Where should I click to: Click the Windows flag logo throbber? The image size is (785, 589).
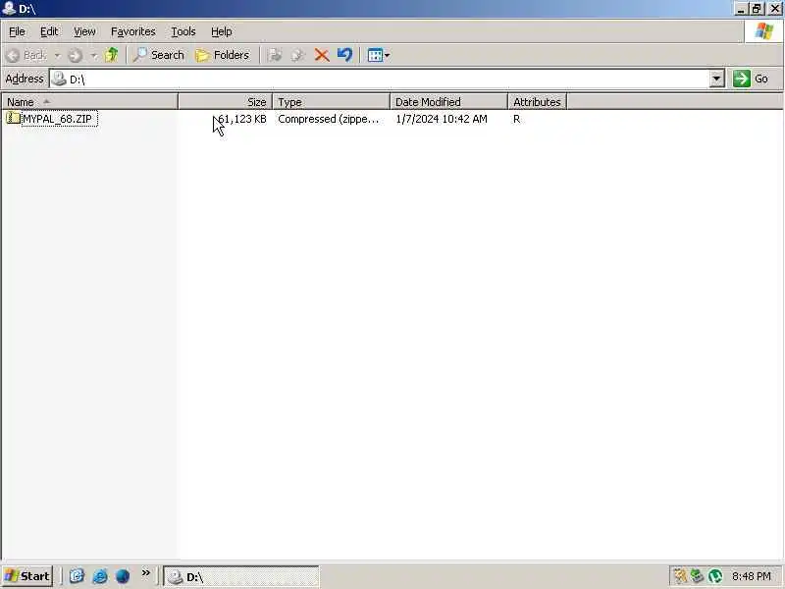click(763, 31)
